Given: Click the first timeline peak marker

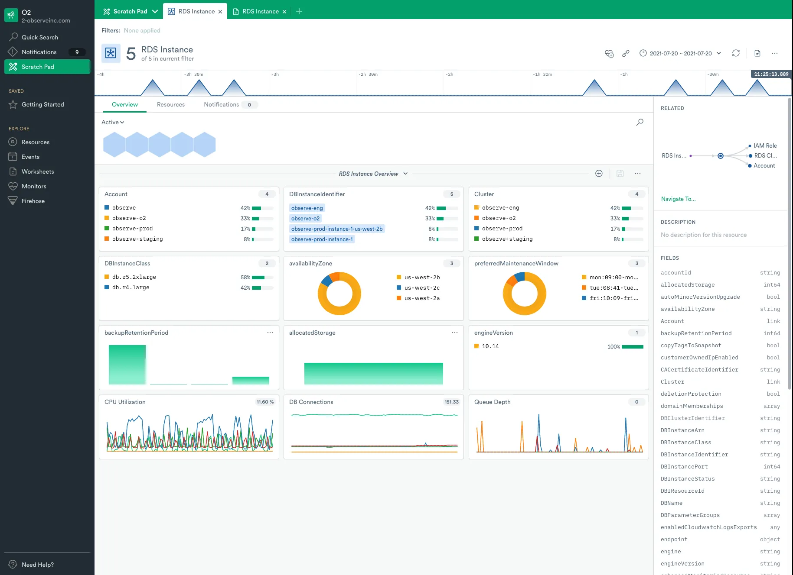Looking at the screenshot, I should coord(153,87).
